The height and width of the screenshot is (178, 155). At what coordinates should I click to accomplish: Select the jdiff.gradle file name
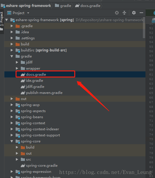tap(35, 87)
